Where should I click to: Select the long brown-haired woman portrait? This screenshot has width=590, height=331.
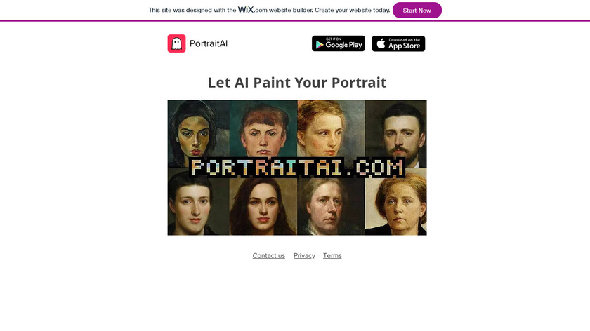click(x=263, y=207)
